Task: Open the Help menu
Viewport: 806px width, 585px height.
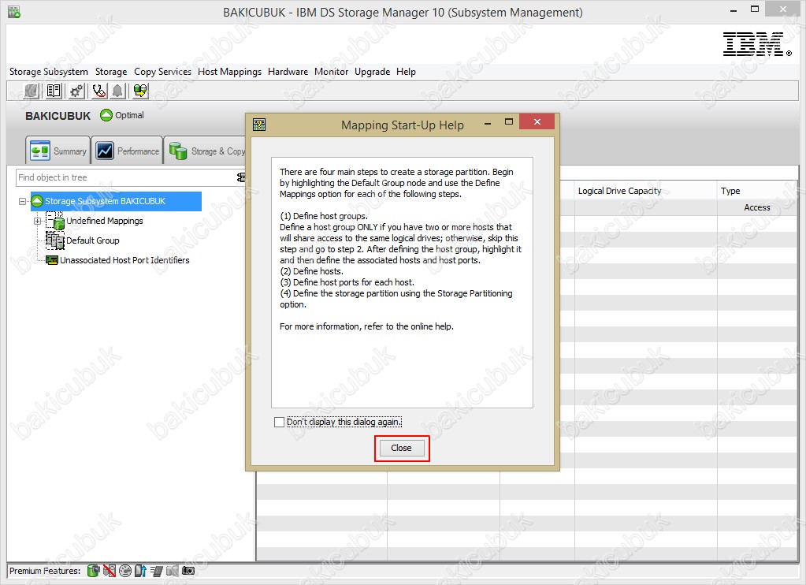Action: pyautogui.click(x=406, y=72)
